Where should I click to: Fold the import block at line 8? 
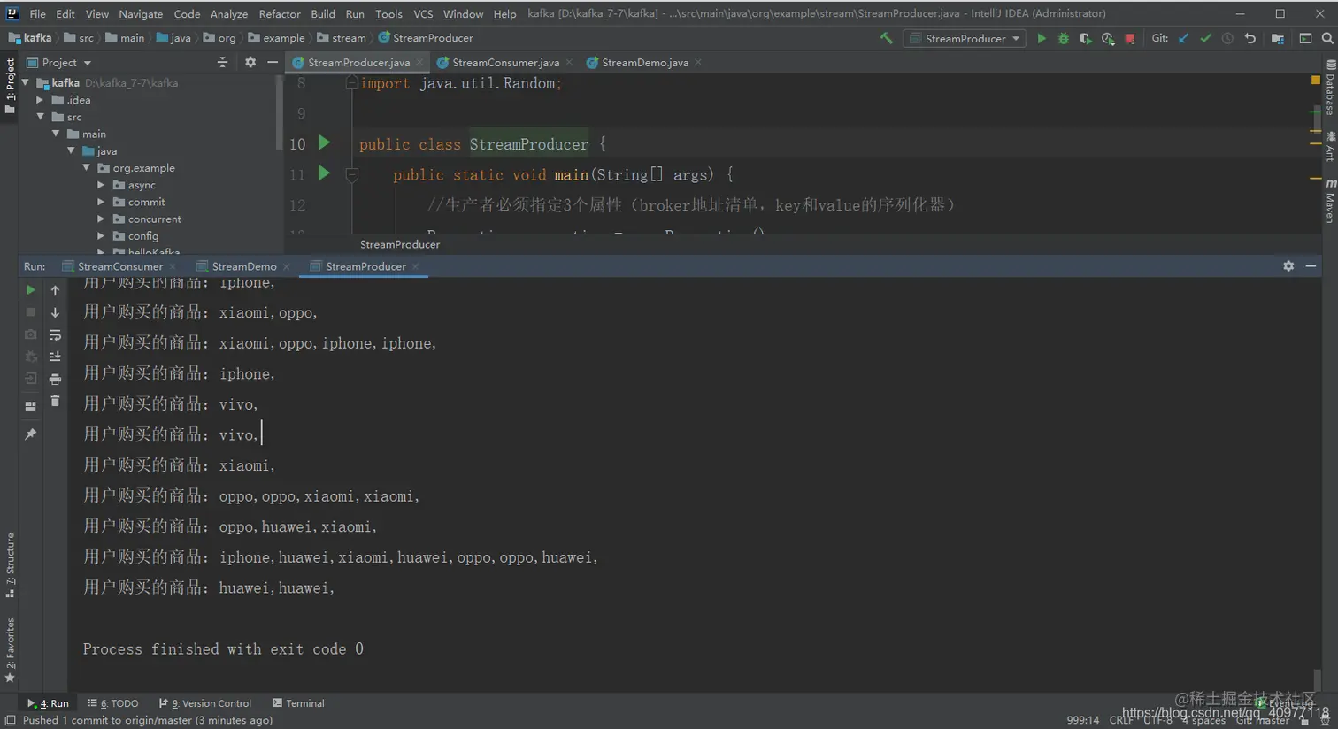coord(351,82)
